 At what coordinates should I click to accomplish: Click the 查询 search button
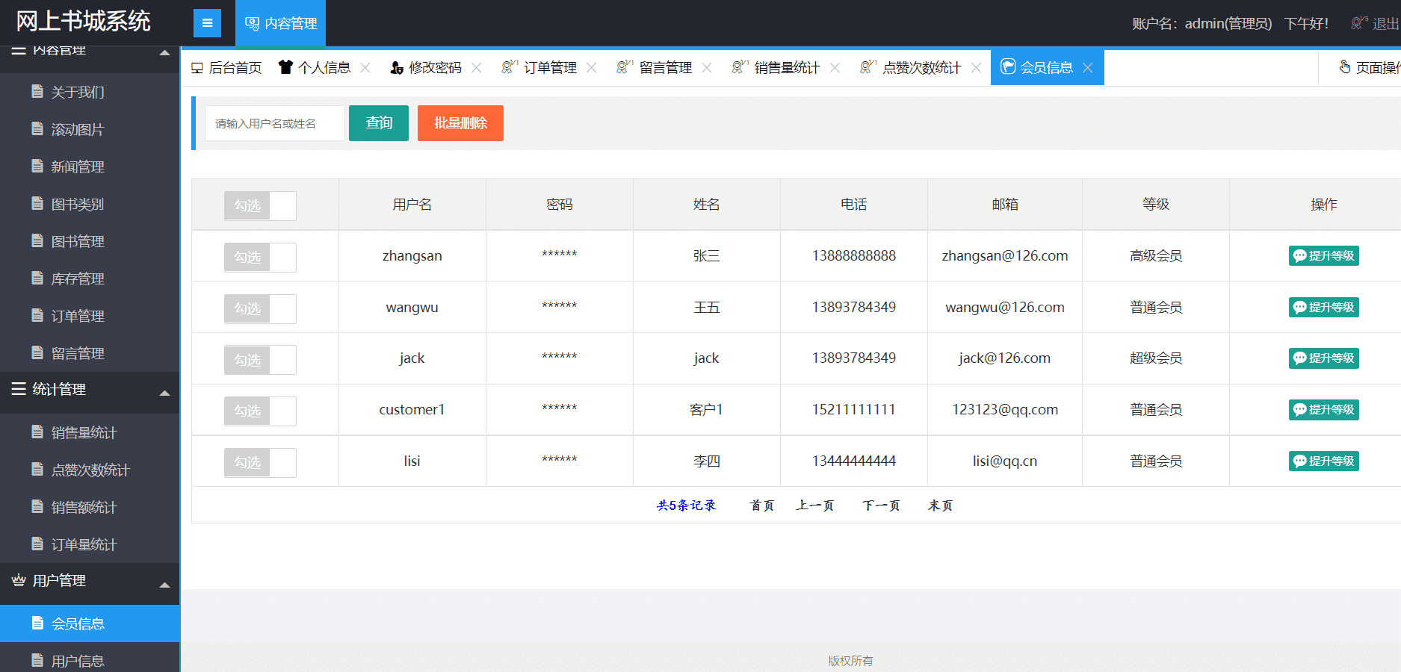(379, 123)
